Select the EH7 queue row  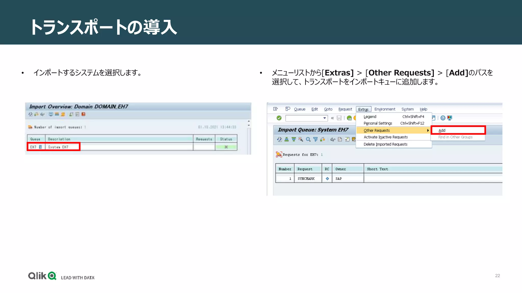(x=33, y=147)
